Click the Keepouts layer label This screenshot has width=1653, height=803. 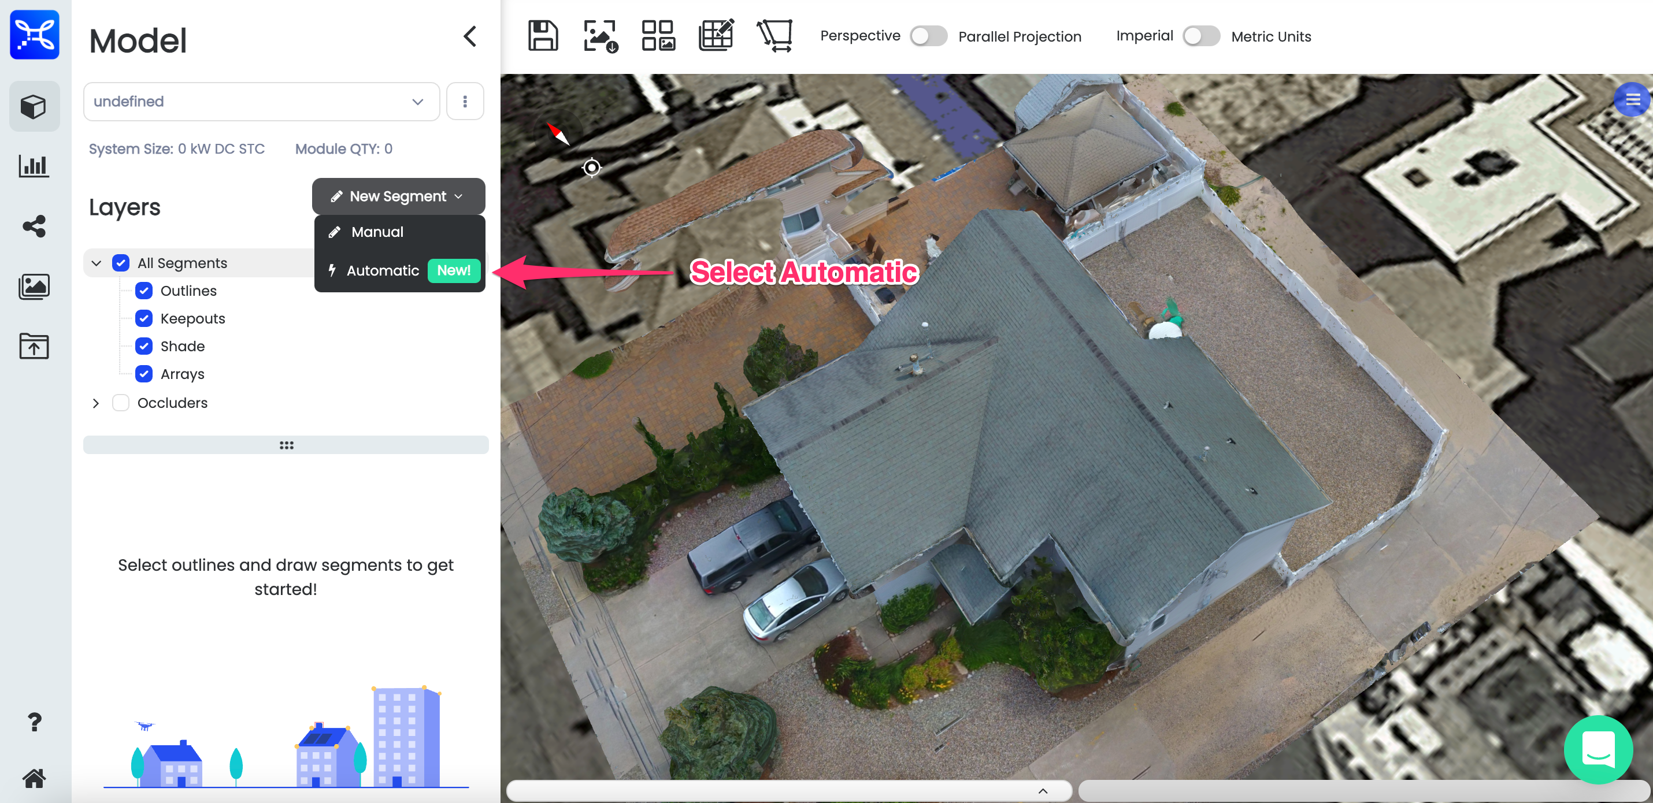click(192, 319)
